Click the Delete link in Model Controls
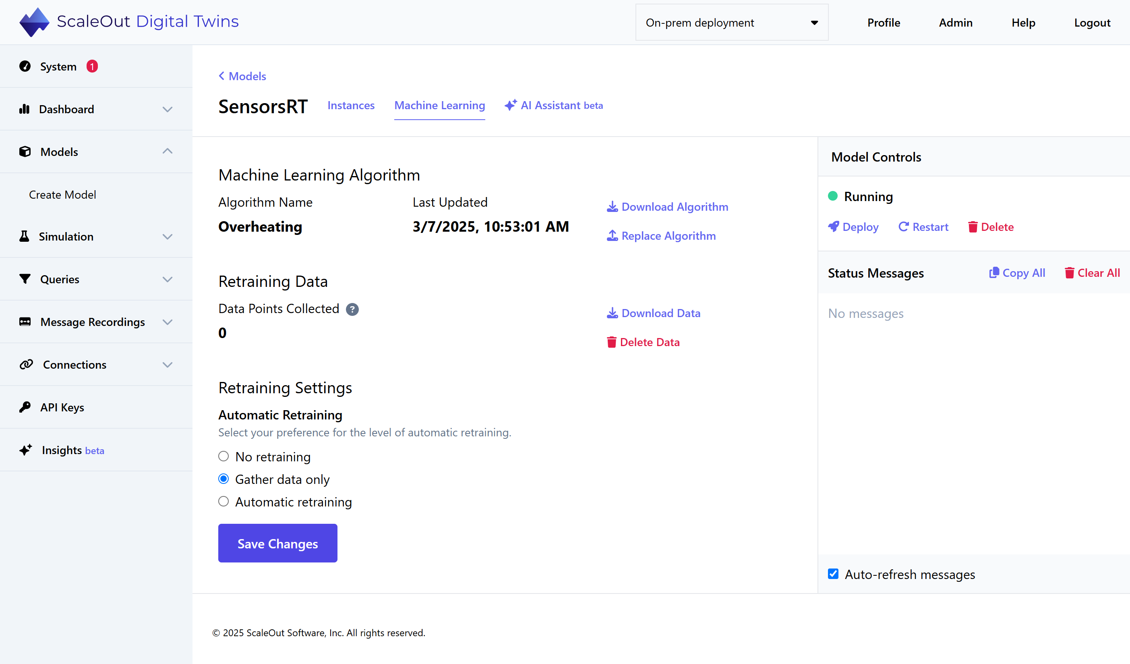Image resolution: width=1130 pixels, height=664 pixels. [991, 226]
